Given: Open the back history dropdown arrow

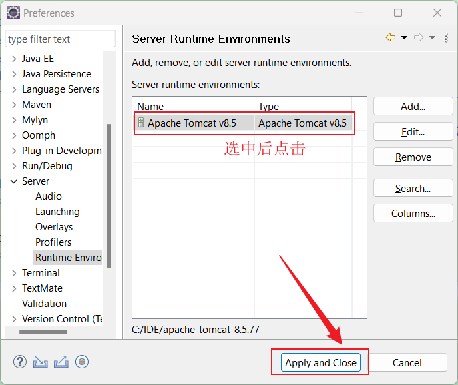Looking at the screenshot, I should (x=404, y=37).
